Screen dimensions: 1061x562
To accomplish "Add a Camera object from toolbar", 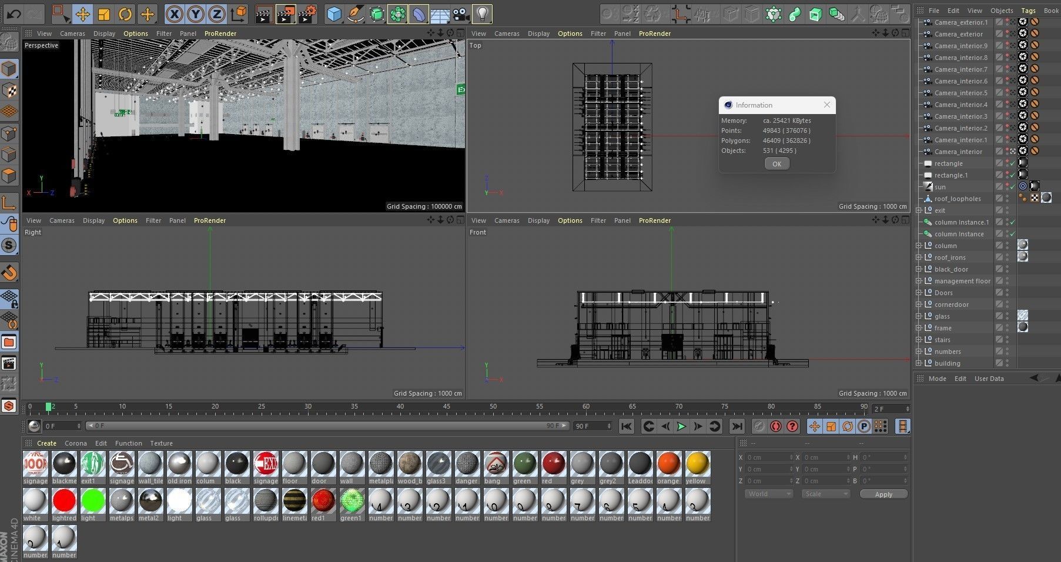I will 461,14.
